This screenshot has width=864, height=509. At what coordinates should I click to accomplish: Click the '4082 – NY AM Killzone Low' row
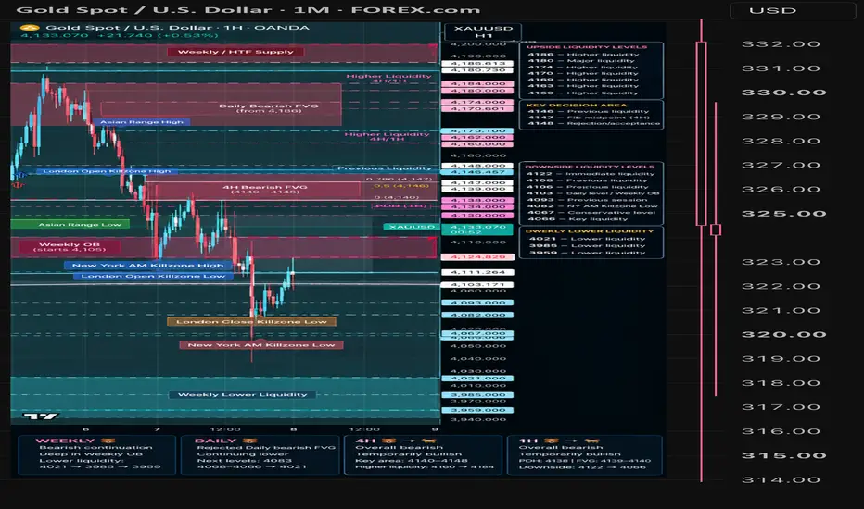click(x=591, y=206)
